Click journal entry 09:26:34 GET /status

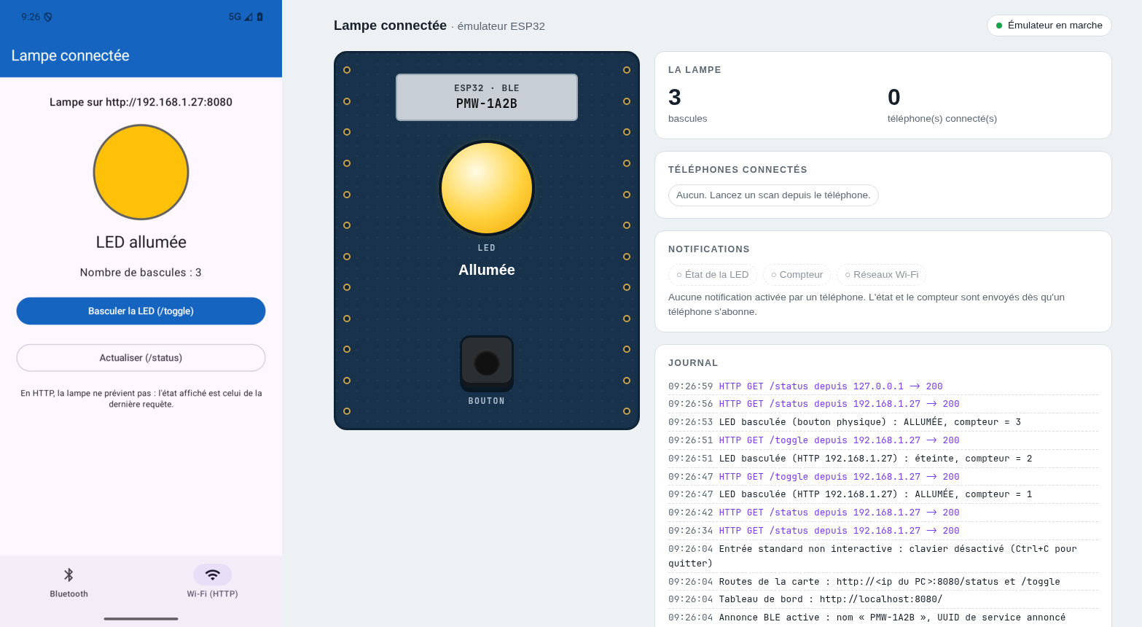point(883,531)
